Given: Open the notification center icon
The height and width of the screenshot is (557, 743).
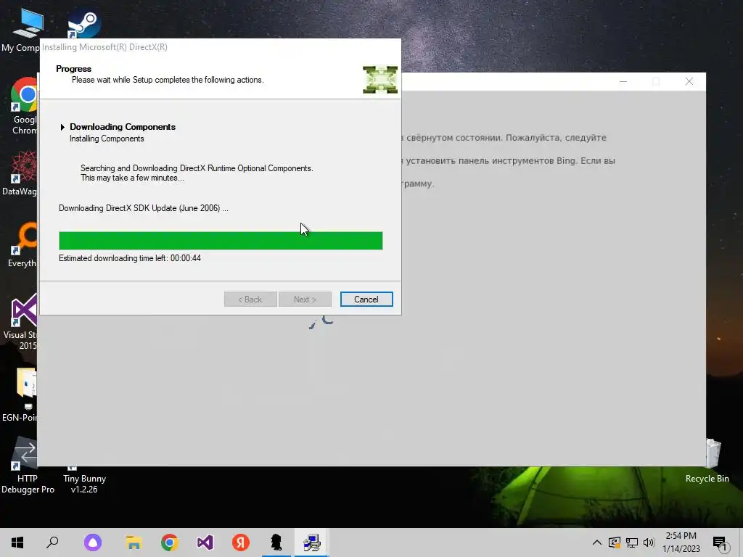Looking at the screenshot, I should tap(721, 543).
